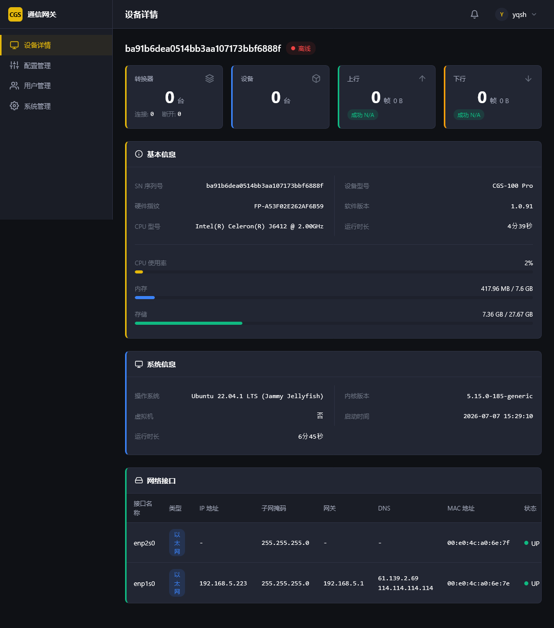
Task: Click the 上行 成功 N/A tag
Action: 363,115
